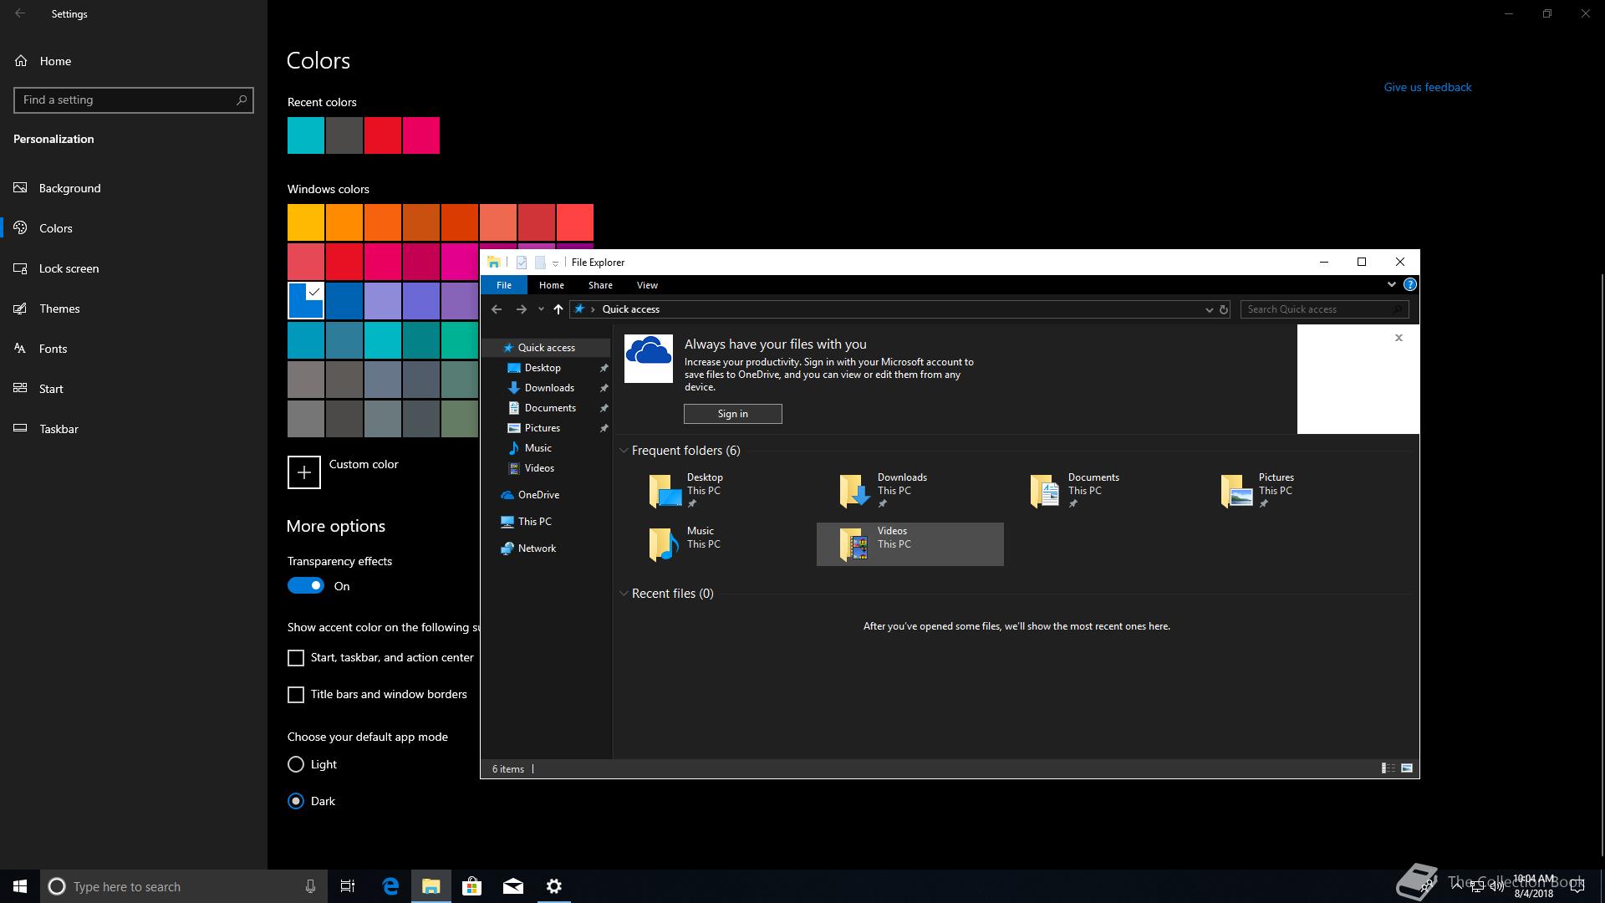Viewport: 1605px width, 903px height.
Task: Click Give us feedback link
Action: click(x=1428, y=87)
